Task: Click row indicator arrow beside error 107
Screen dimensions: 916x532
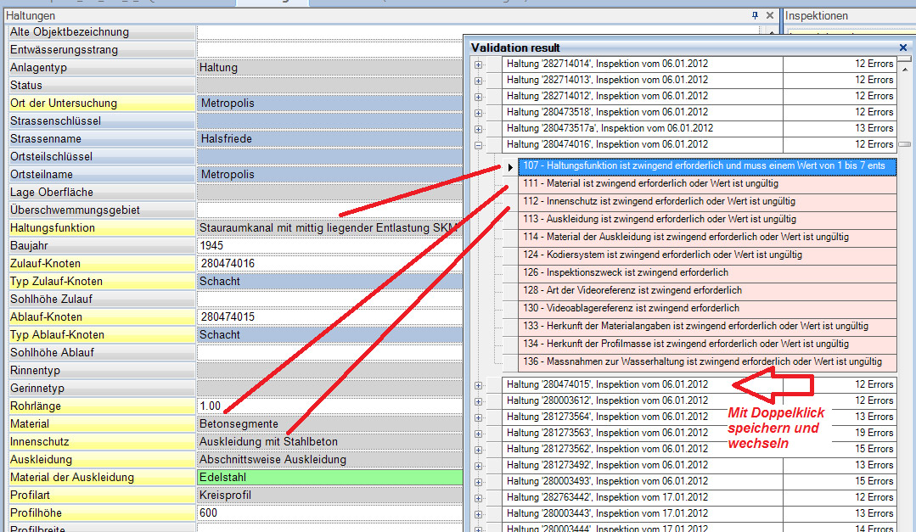Action: click(510, 167)
